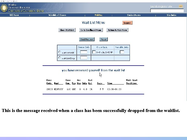The width and height of the screenshot is (187, 140).
Task: Click the Variable Units column header
Action: (x=122, y=47)
